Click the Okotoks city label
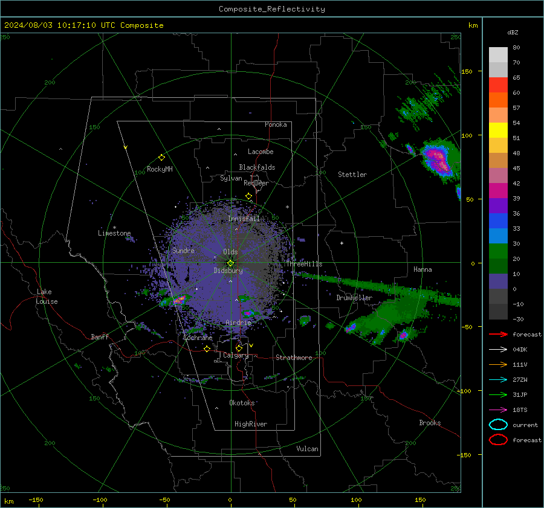The image size is (544, 508). point(242,403)
